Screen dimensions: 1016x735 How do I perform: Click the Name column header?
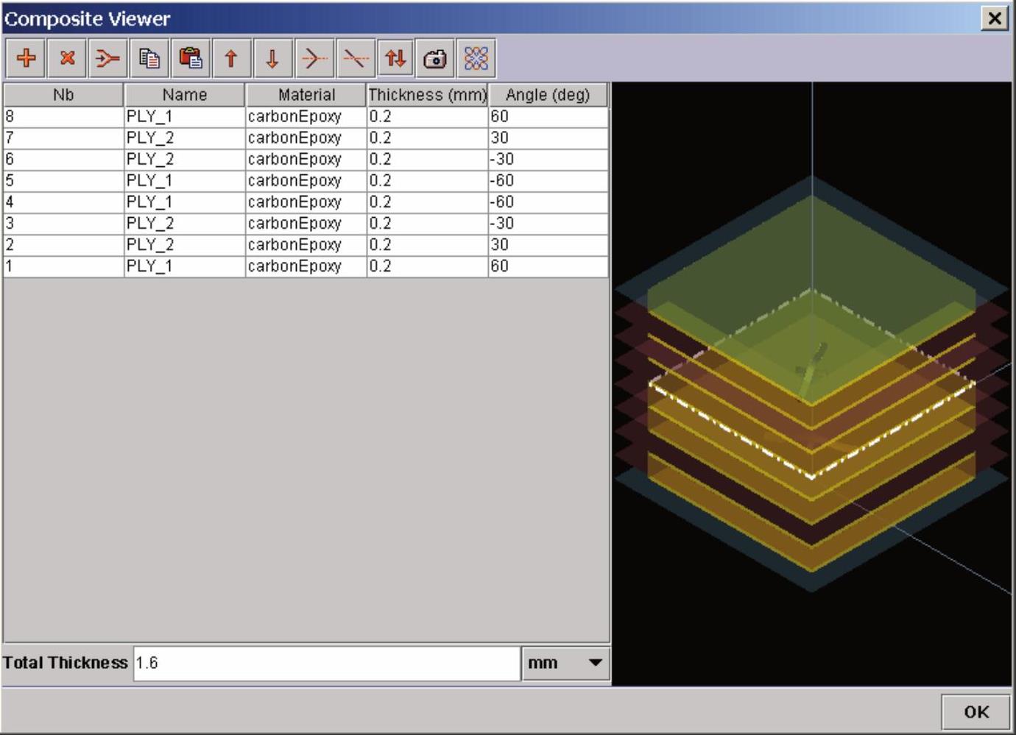pyautogui.click(x=184, y=95)
